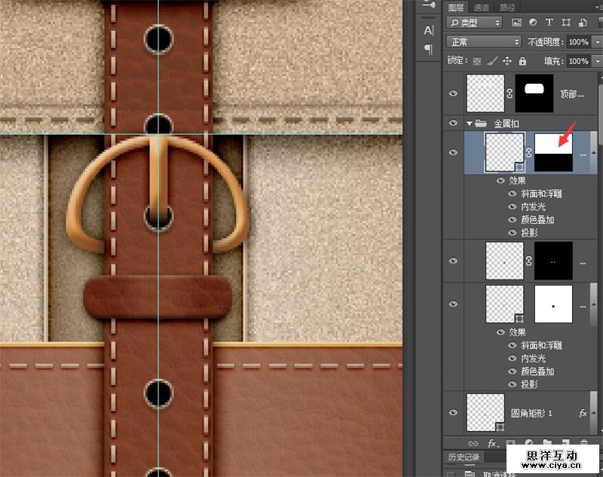
Task: Lock image pixels with the brush icon
Action: coord(491,61)
